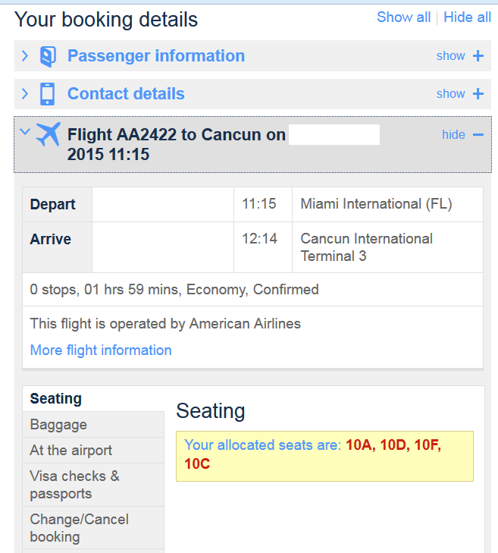This screenshot has height=553, width=498.
Task: Expand Contact details using left chevron
Action: point(25,94)
